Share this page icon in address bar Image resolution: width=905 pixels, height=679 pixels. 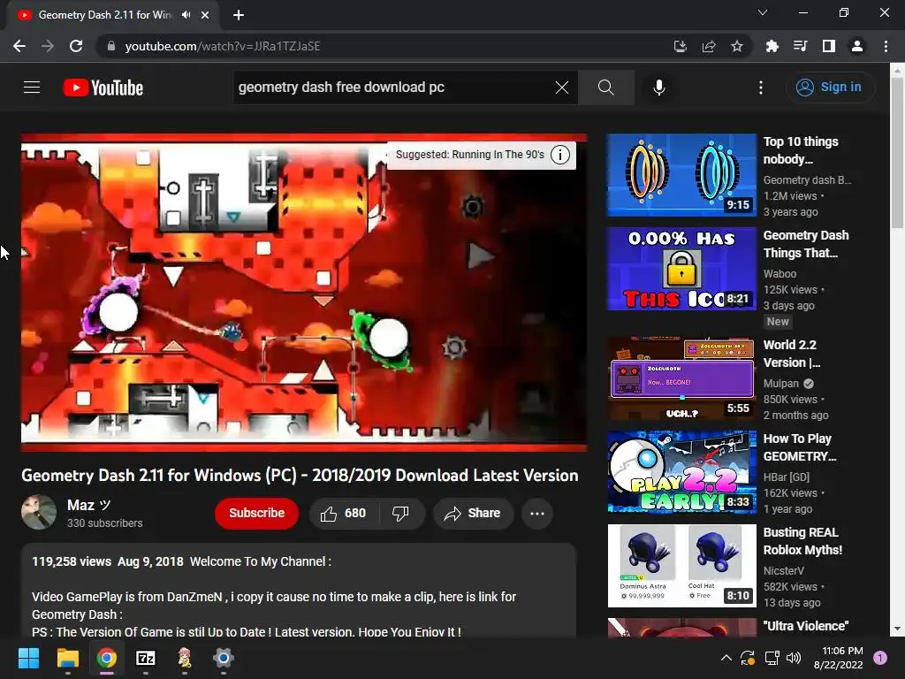pyautogui.click(x=709, y=46)
